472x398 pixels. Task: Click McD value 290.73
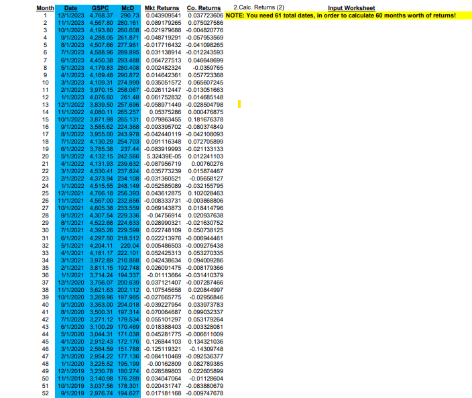click(x=130, y=15)
